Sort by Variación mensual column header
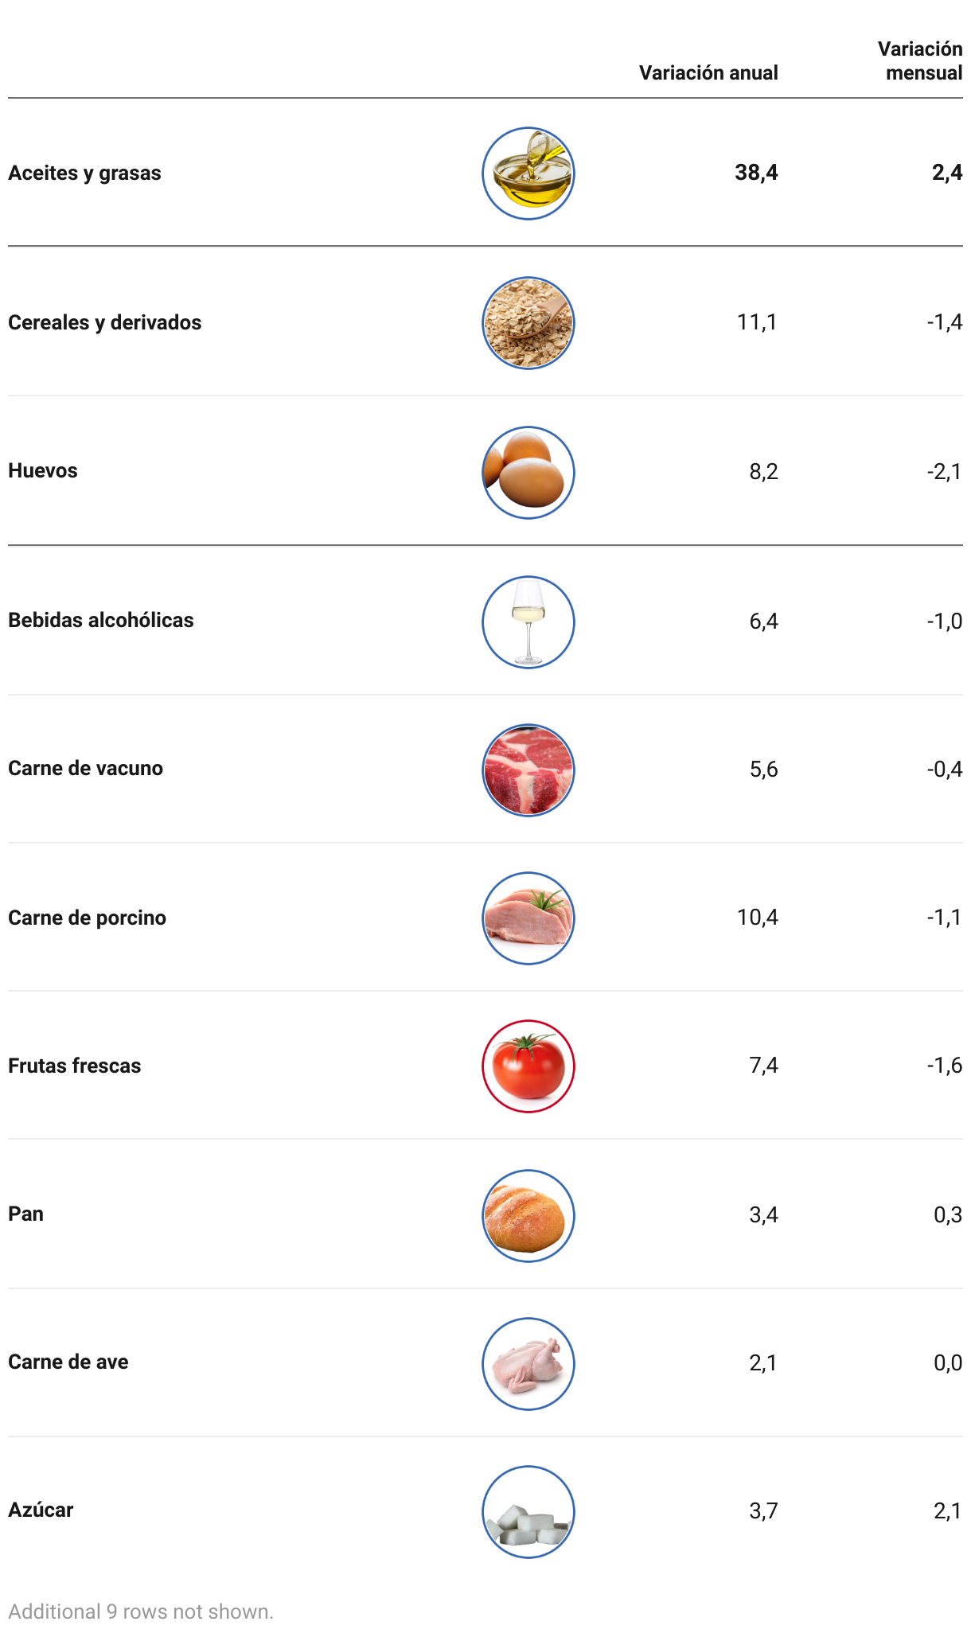 point(920,61)
